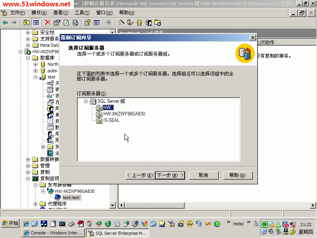The height and width of the screenshot is (238, 317).
Task: Open Properties toolbar icon
Action: point(57,23)
